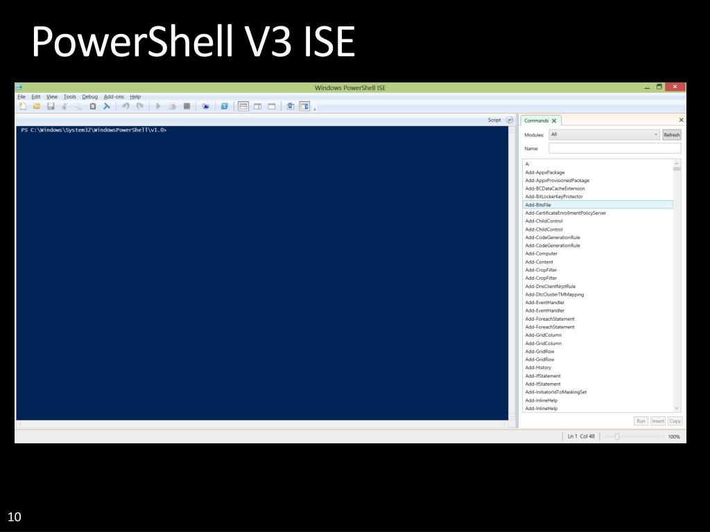Select Add-CertificateEnrollmentPolicyServer in the list
The image size is (710, 532).
coord(598,213)
